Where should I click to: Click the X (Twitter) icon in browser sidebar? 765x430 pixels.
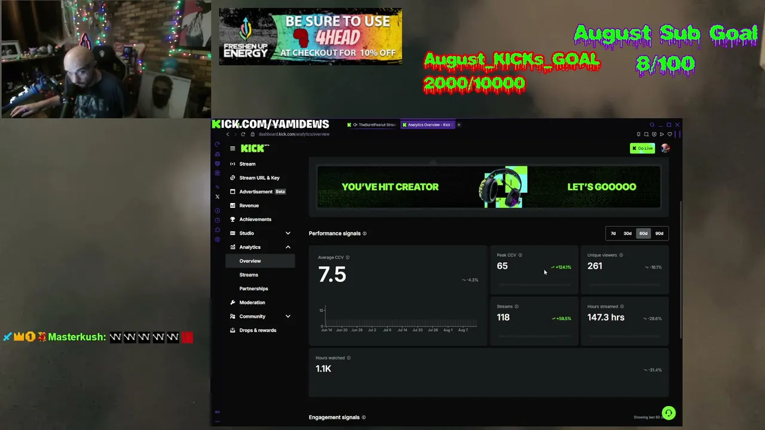tap(218, 196)
